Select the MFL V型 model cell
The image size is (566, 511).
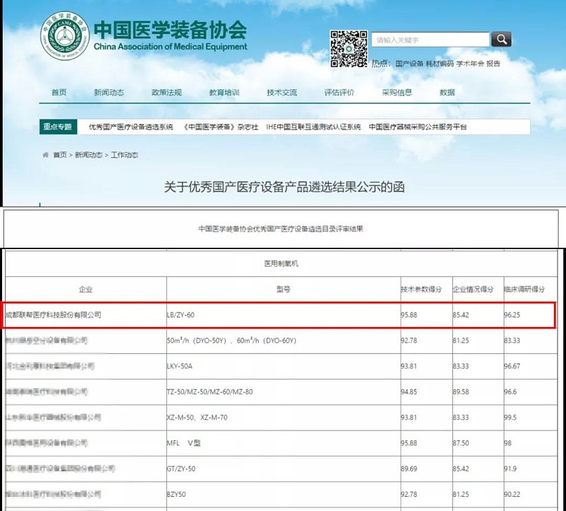[x=284, y=443]
